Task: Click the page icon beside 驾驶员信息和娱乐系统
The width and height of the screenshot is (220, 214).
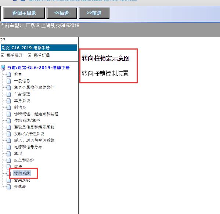Action: point(9,127)
